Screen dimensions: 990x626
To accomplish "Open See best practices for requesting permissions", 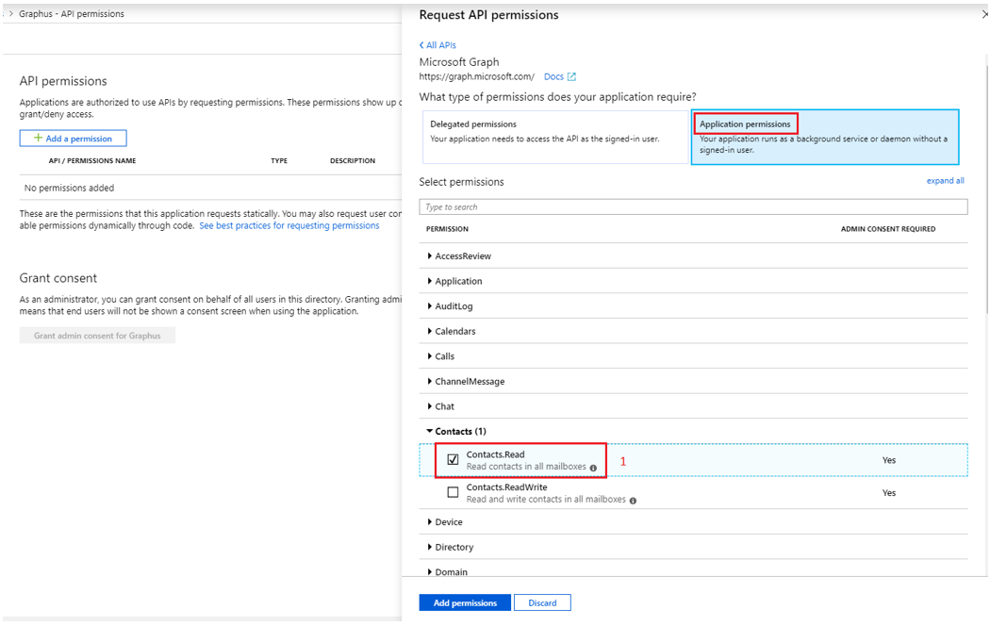I will coord(289,225).
